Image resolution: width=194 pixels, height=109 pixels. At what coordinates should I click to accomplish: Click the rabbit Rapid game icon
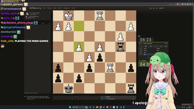click(27, 14)
